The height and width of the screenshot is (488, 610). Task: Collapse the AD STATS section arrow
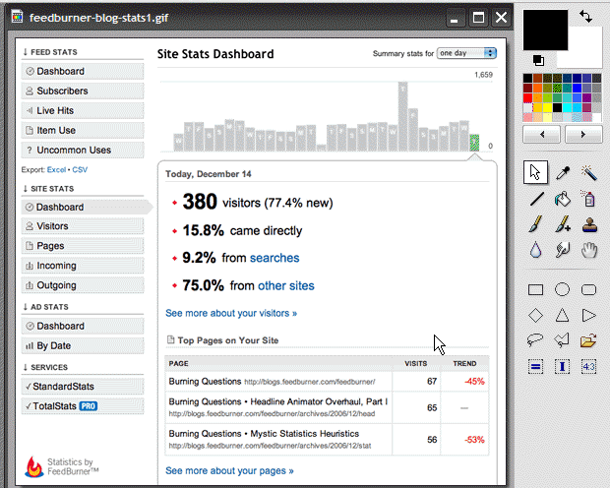[x=26, y=307]
